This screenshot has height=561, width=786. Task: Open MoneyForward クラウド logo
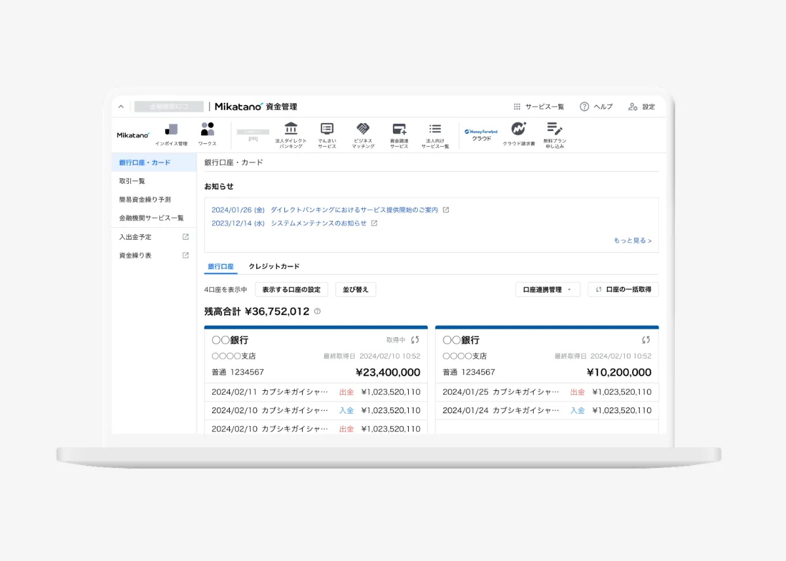coord(481,135)
